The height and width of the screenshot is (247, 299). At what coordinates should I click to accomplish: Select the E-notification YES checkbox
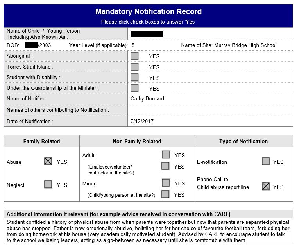pyautogui.click(x=266, y=161)
